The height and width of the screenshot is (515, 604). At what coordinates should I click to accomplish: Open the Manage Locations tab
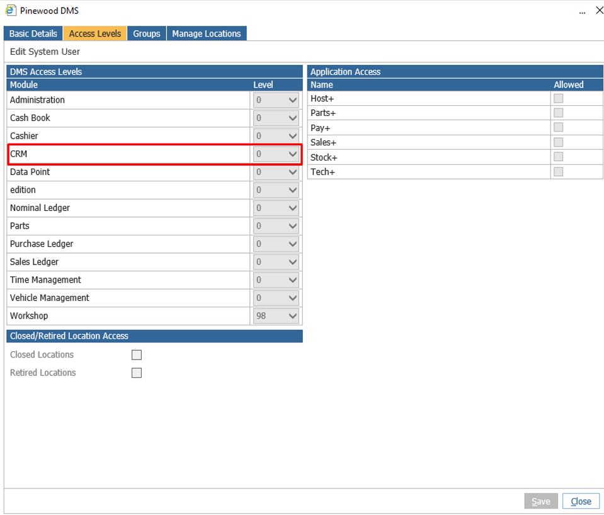[207, 33]
